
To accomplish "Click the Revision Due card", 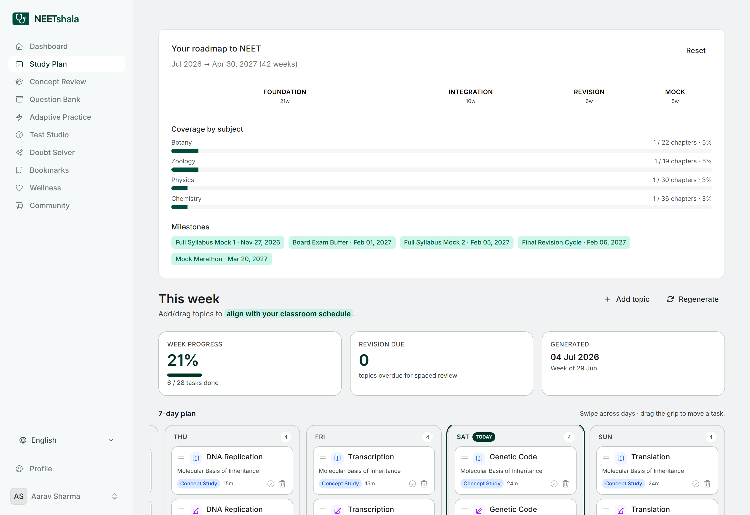I will pos(441,363).
